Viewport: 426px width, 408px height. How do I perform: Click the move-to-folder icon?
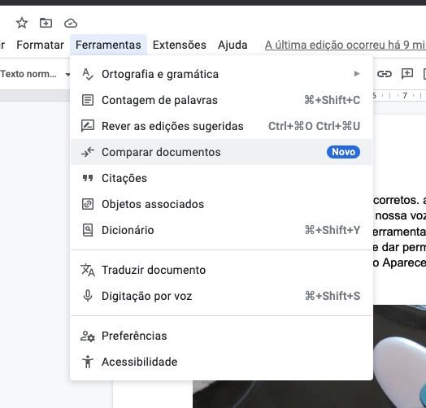46,23
